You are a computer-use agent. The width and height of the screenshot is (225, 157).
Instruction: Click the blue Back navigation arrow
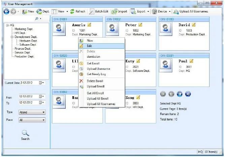point(6,11)
